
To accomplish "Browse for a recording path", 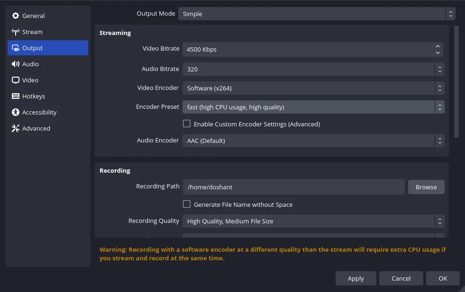I will [426, 186].
